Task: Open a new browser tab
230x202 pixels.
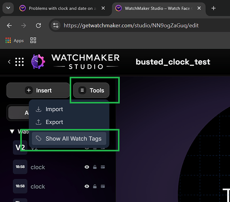Action: coord(213,8)
